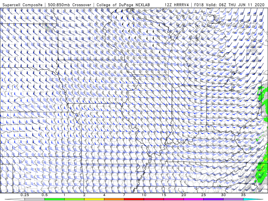
Task: Click the legend value label '4'
Action: [x=104, y=195]
